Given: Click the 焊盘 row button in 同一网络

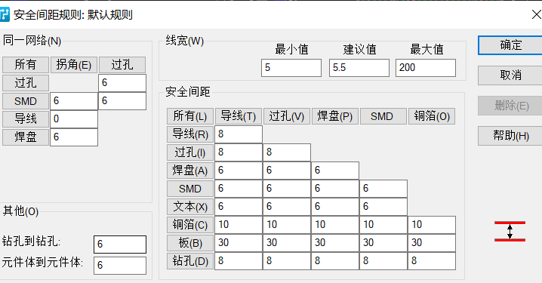Looking at the screenshot, I should click(x=26, y=137).
